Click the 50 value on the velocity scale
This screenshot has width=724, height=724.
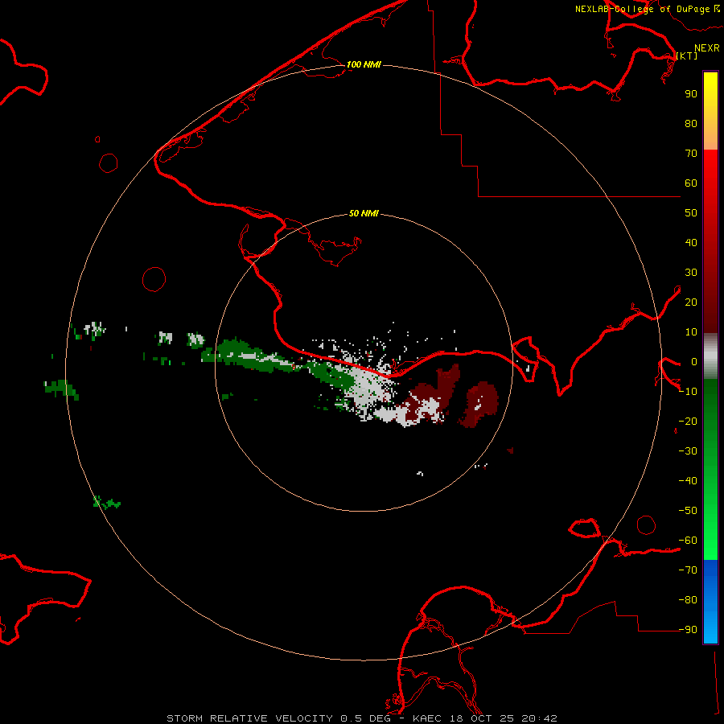(691, 213)
